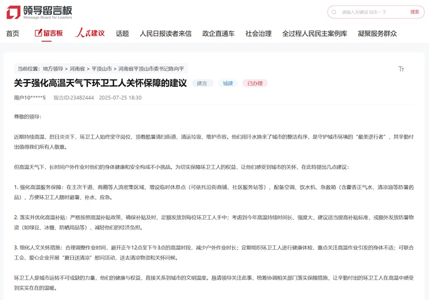Screen dimensions: 429x300
Task: Click the 留言板 pencil icon tab
Action: click(49, 33)
